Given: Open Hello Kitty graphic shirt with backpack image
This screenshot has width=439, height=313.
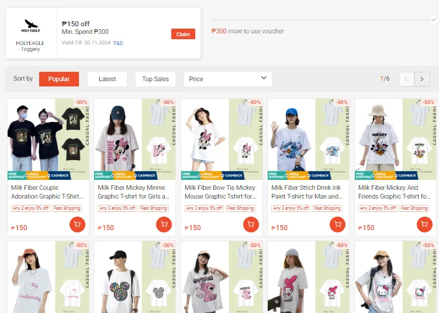Looking at the screenshot, I should 395,277.
